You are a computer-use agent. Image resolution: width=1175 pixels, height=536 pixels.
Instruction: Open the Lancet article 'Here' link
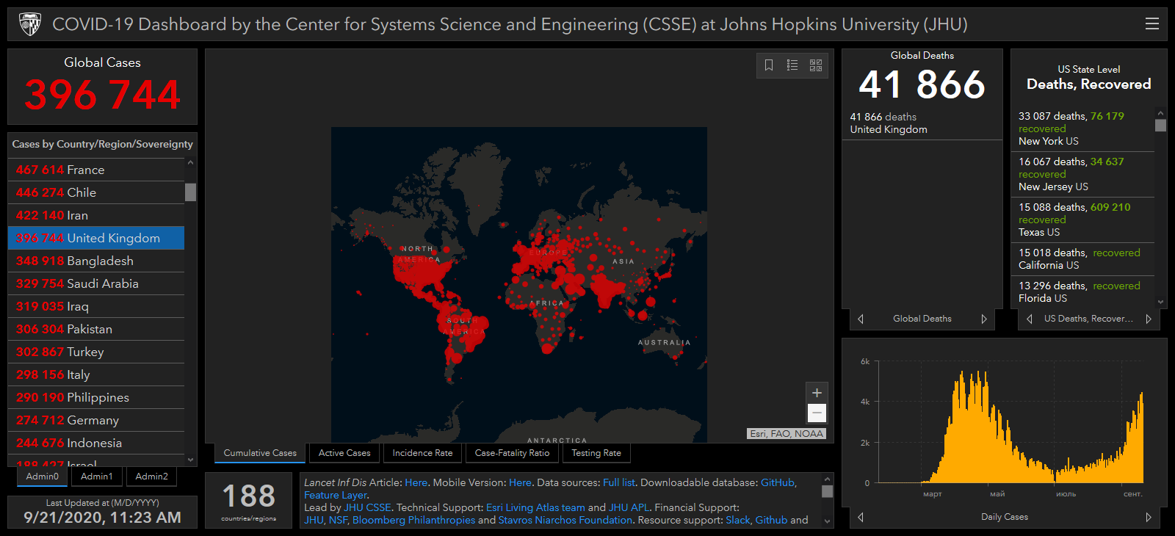[416, 482]
